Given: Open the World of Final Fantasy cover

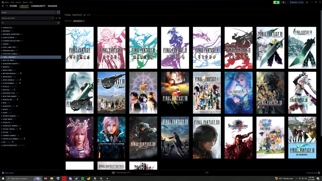Looking at the screenshot, I should [x=270, y=138].
